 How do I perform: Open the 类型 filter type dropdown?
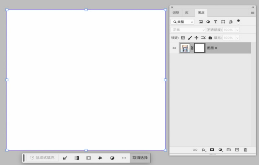pos(183,22)
